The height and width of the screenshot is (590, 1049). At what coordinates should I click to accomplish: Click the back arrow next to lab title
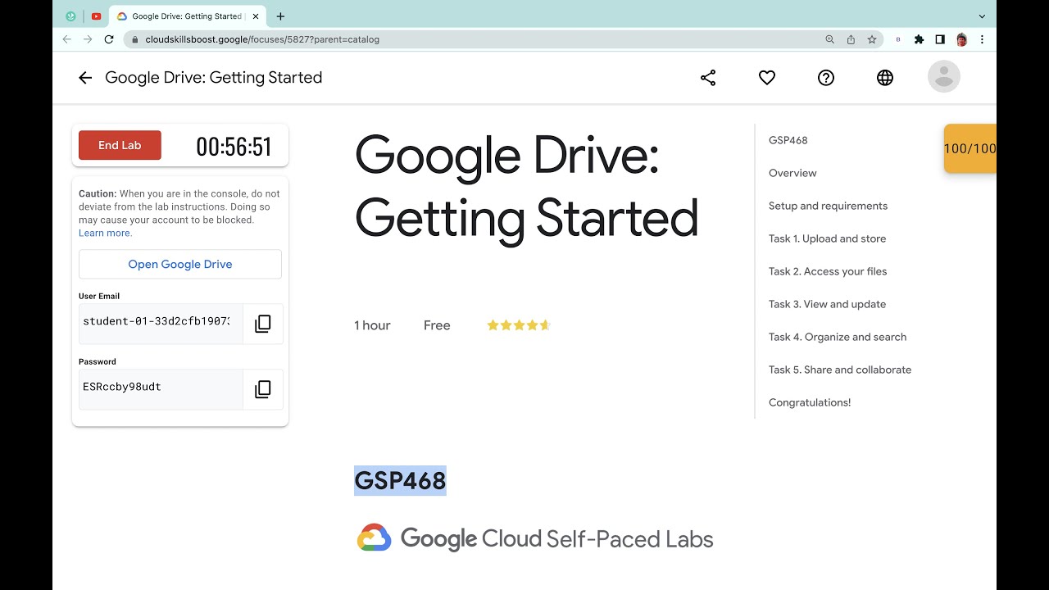(x=85, y=78)
